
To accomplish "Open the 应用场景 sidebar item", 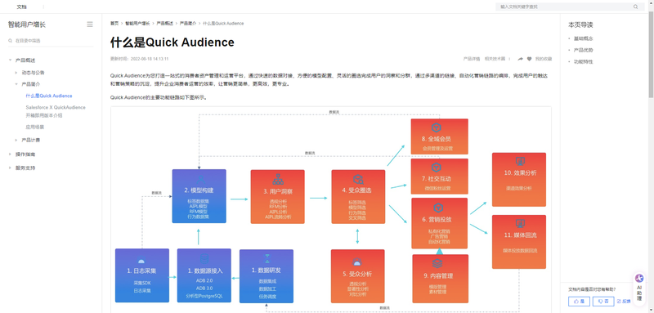I will tap(34, 127).
